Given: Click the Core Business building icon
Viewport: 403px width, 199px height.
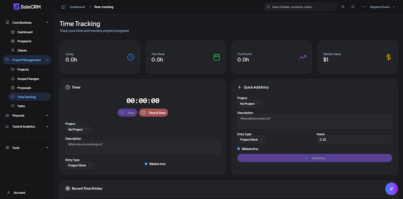Looking at the screenshot, I should pos(7,23).
